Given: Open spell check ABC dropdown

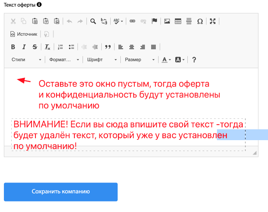Looking at the screenshot, I should [118, 21].
